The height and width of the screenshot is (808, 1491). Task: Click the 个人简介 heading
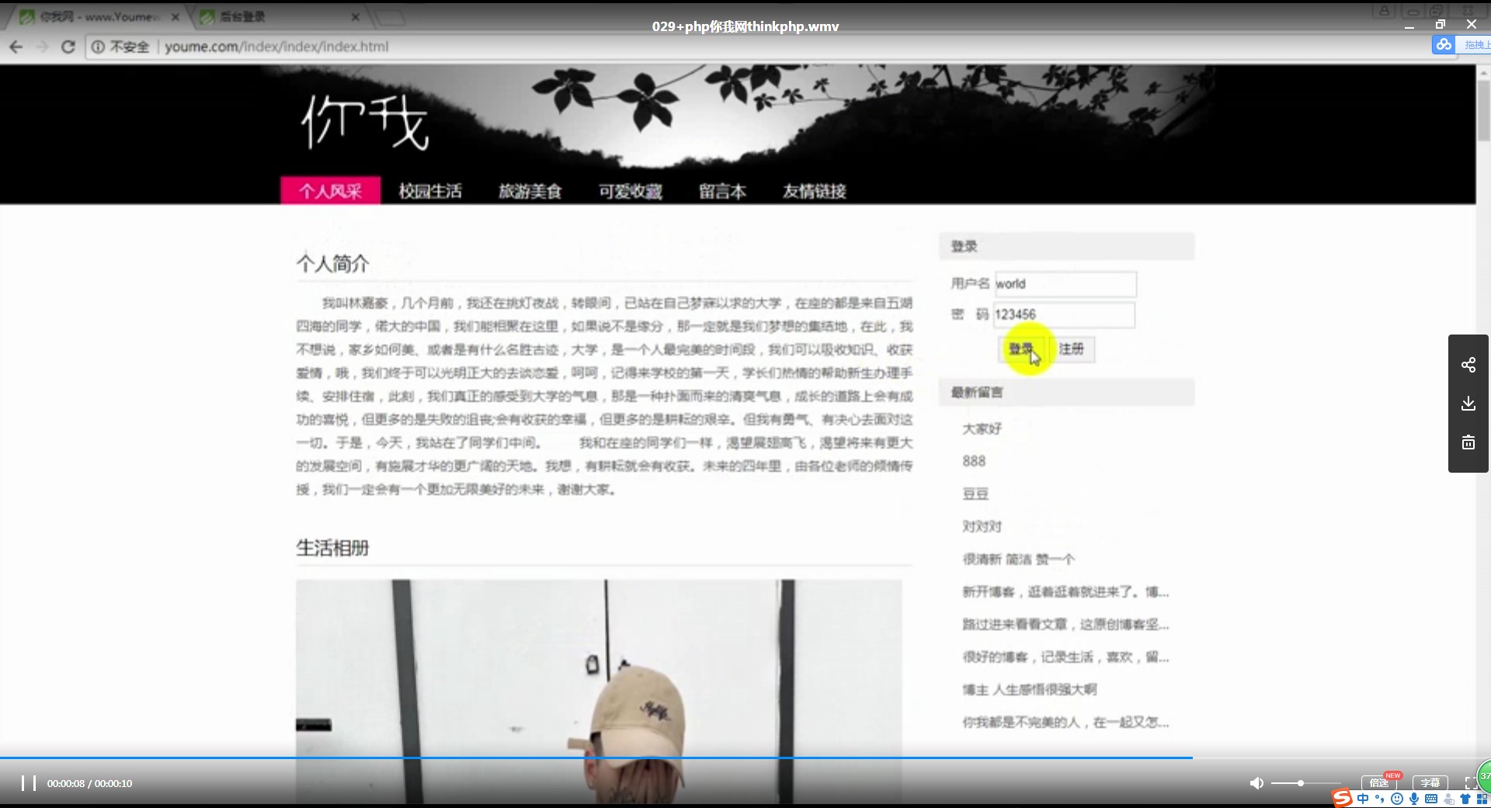point(332,264)
